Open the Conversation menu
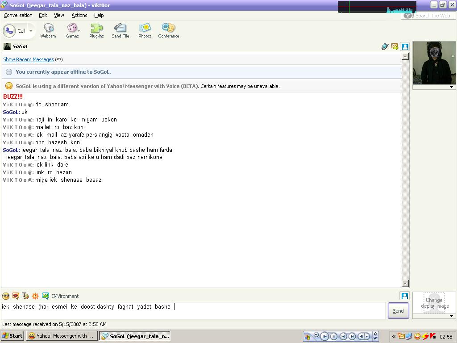This screenshot has width=457, height=343. point(18,15)
